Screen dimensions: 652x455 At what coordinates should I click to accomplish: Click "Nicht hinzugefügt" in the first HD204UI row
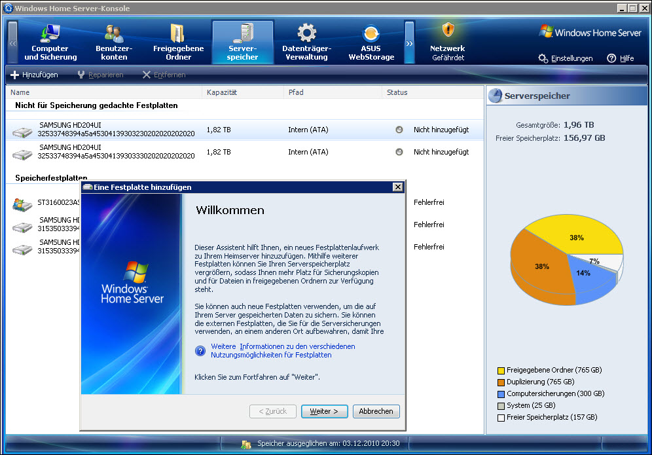tap(441, 130)
